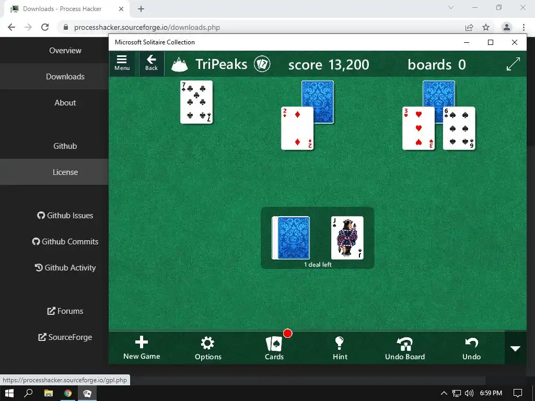Start a New Game
The height and width of the screenshot is (401, 535).
(142, 348)
